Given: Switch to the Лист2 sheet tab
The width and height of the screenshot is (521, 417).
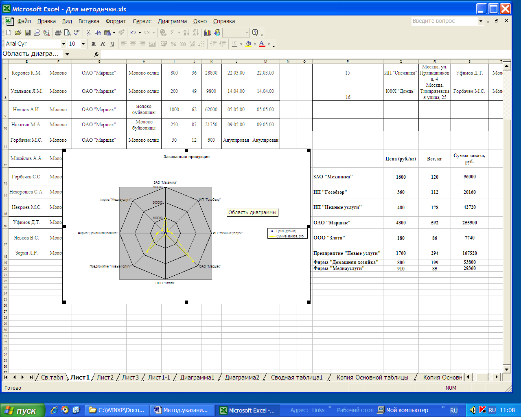Looking at the screenshot, I should [x=105, y=377].
